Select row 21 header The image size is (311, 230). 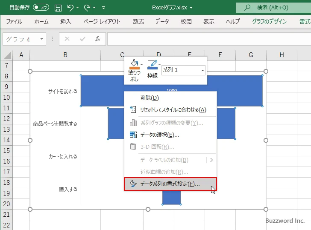[6, 215]
